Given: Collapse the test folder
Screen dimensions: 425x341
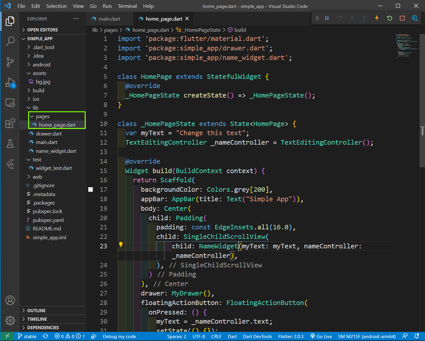Looking at the screenshot, I should (53, 159).
